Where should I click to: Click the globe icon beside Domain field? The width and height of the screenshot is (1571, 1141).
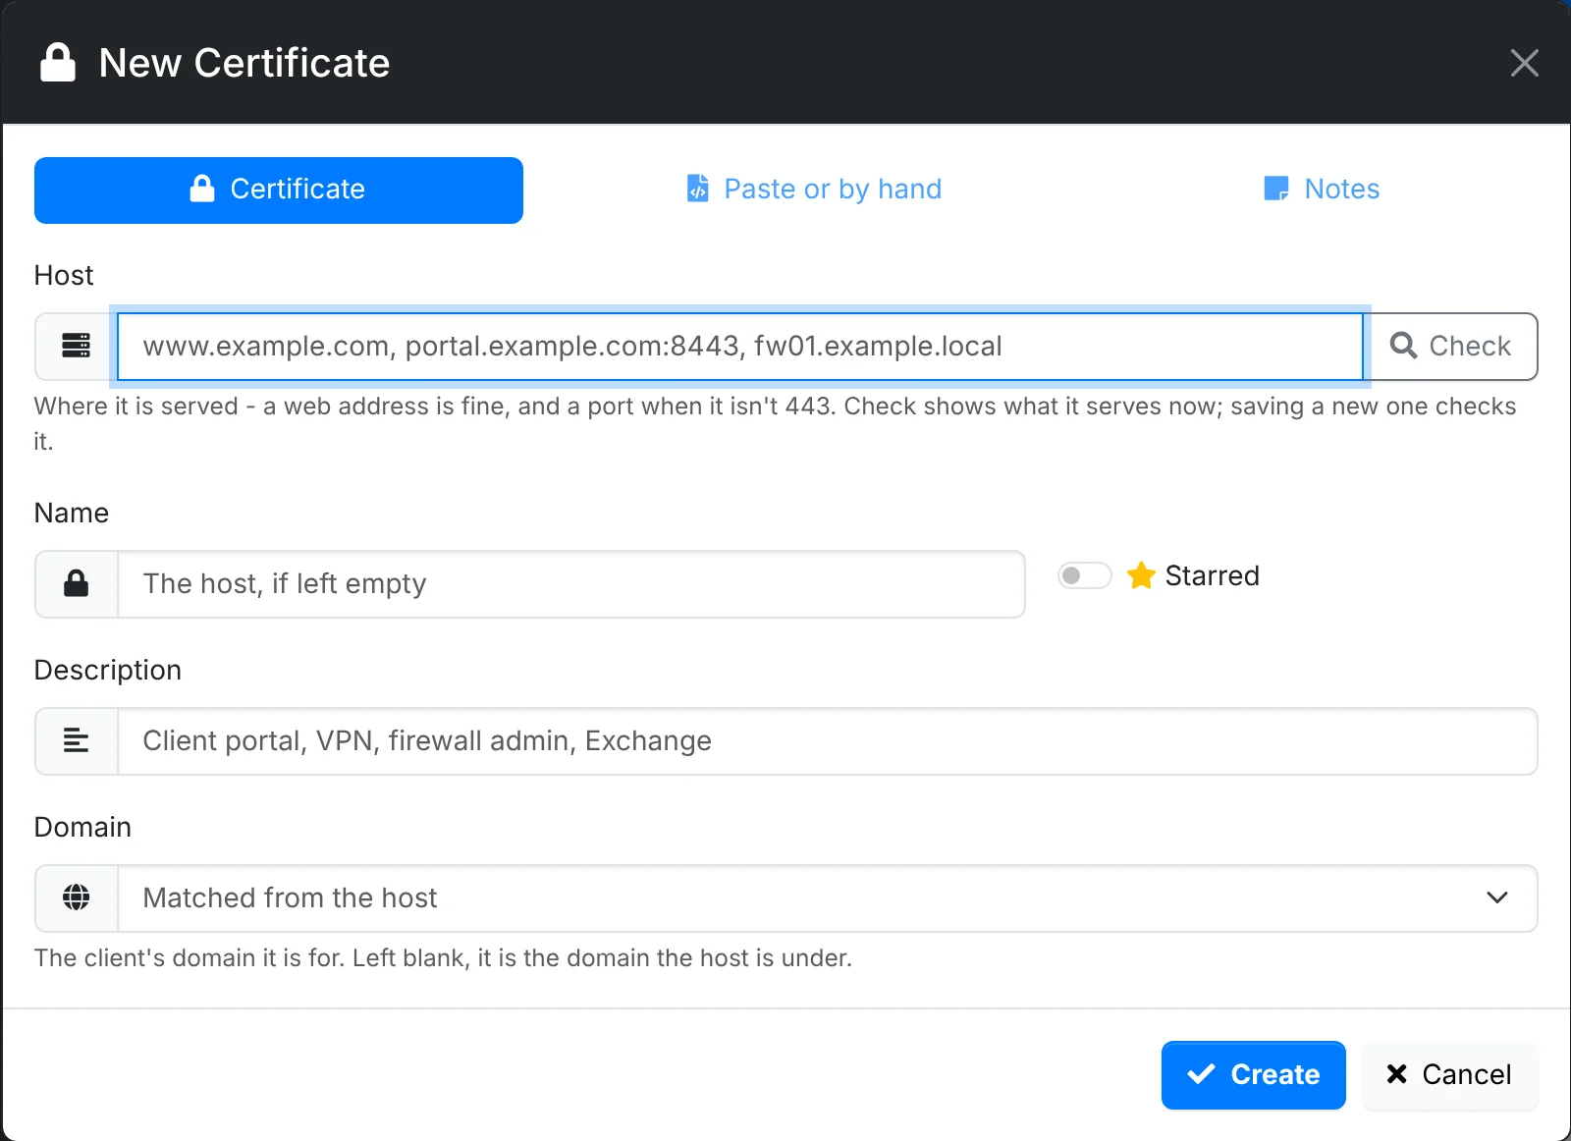point(77,897)
